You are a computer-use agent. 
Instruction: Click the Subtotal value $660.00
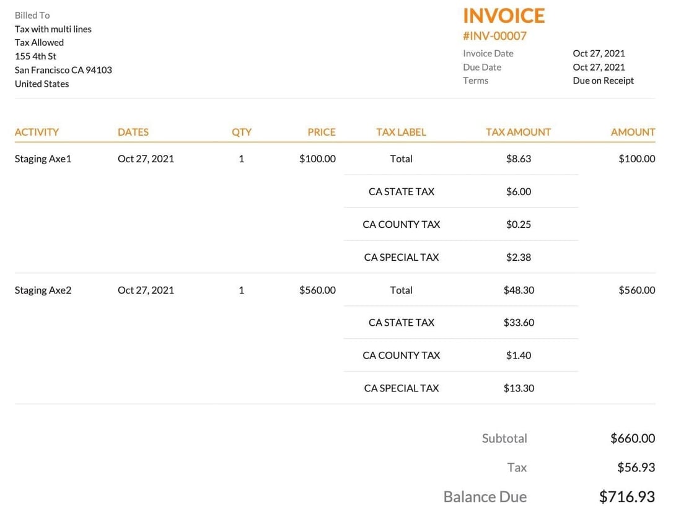(633, 438)
